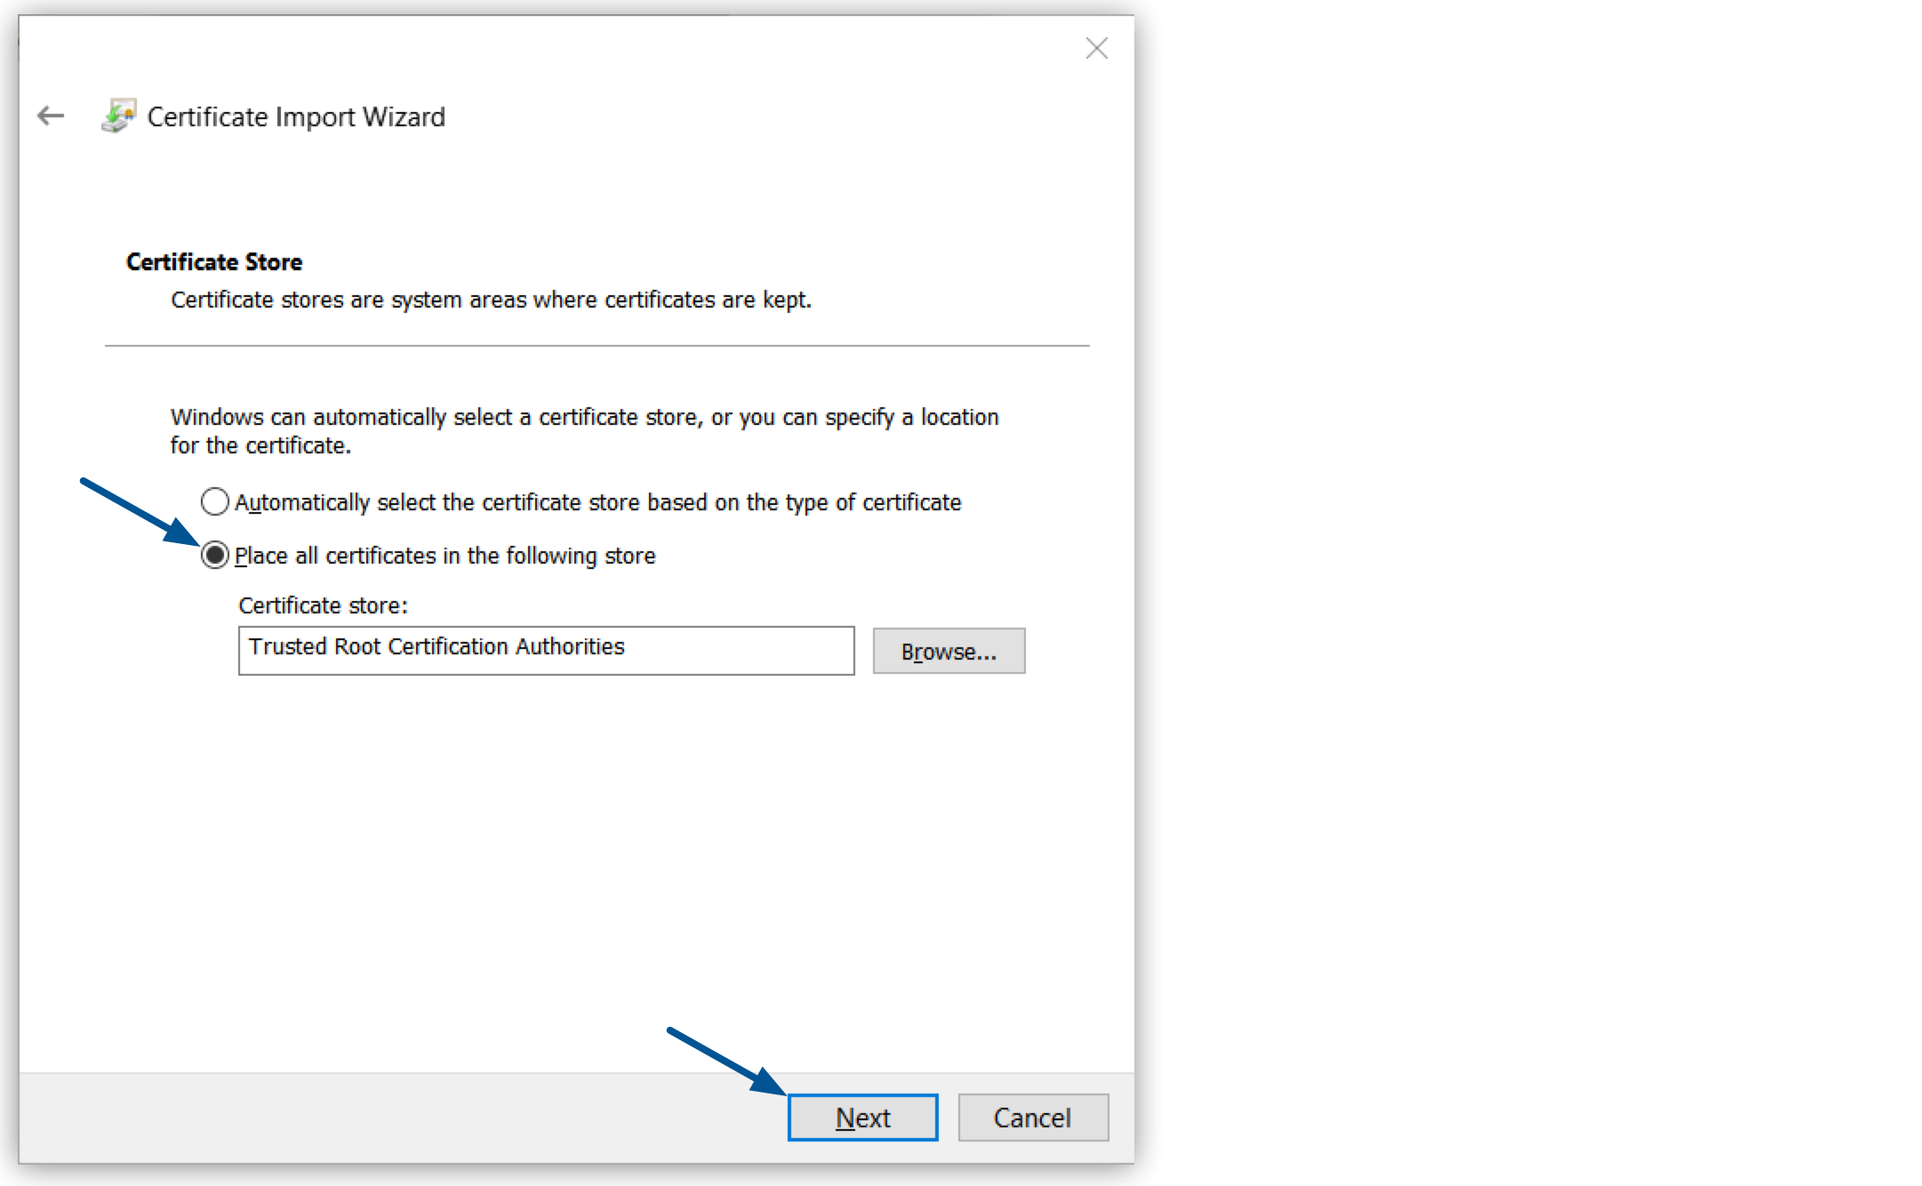Cancel the certificate import wizard
Viewport: 1922px width, 1186px height.
click(1032, 1118)
